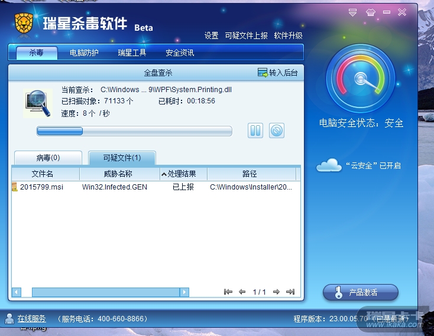
Task: Go to previous results page
Action: (242, 292)
